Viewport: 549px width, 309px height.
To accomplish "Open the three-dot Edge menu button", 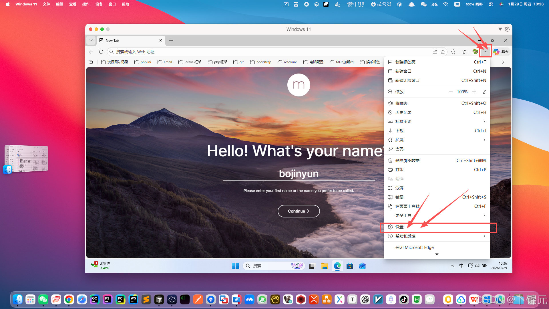I will tap(486, 52).
